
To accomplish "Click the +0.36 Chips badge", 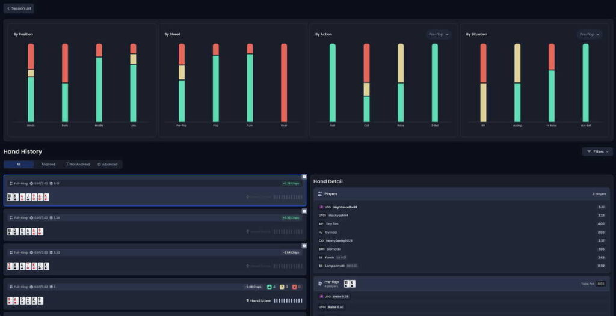I will 291,218.
